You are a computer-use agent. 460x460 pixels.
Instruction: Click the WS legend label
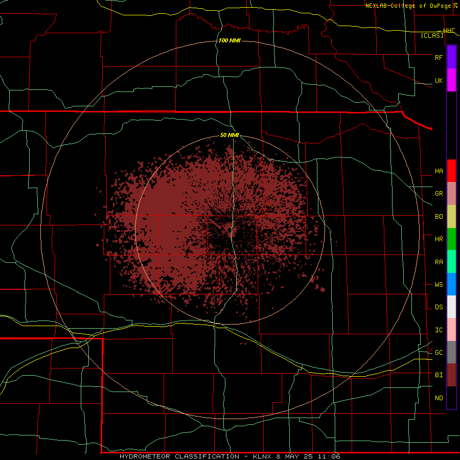coord(439,285)
